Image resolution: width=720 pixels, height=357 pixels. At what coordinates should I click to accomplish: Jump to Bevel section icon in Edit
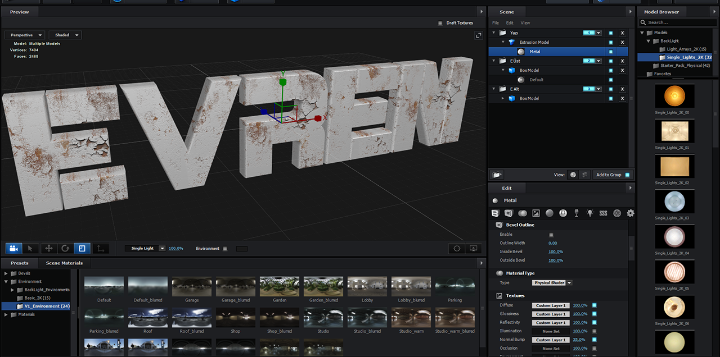pos(495,213)
